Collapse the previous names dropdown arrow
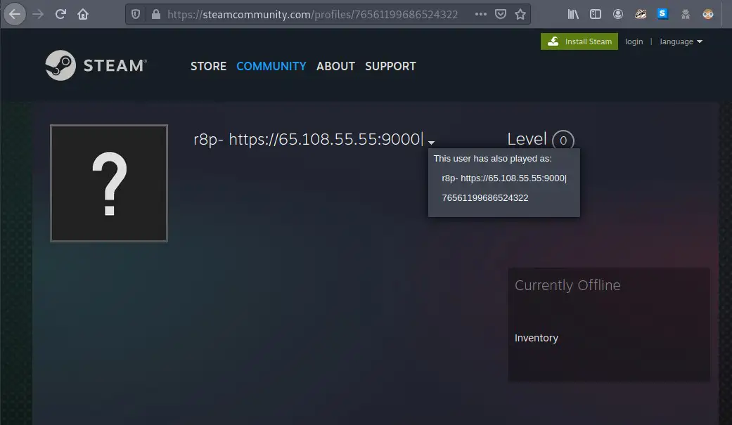 click(431, 142)
